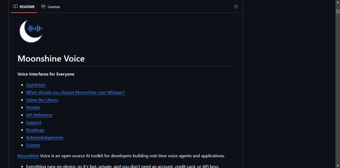The height and width of the screenshot is (168, 340).
Task: Open the Moonshine link in the intro paragraph
Action: [28, 156]
